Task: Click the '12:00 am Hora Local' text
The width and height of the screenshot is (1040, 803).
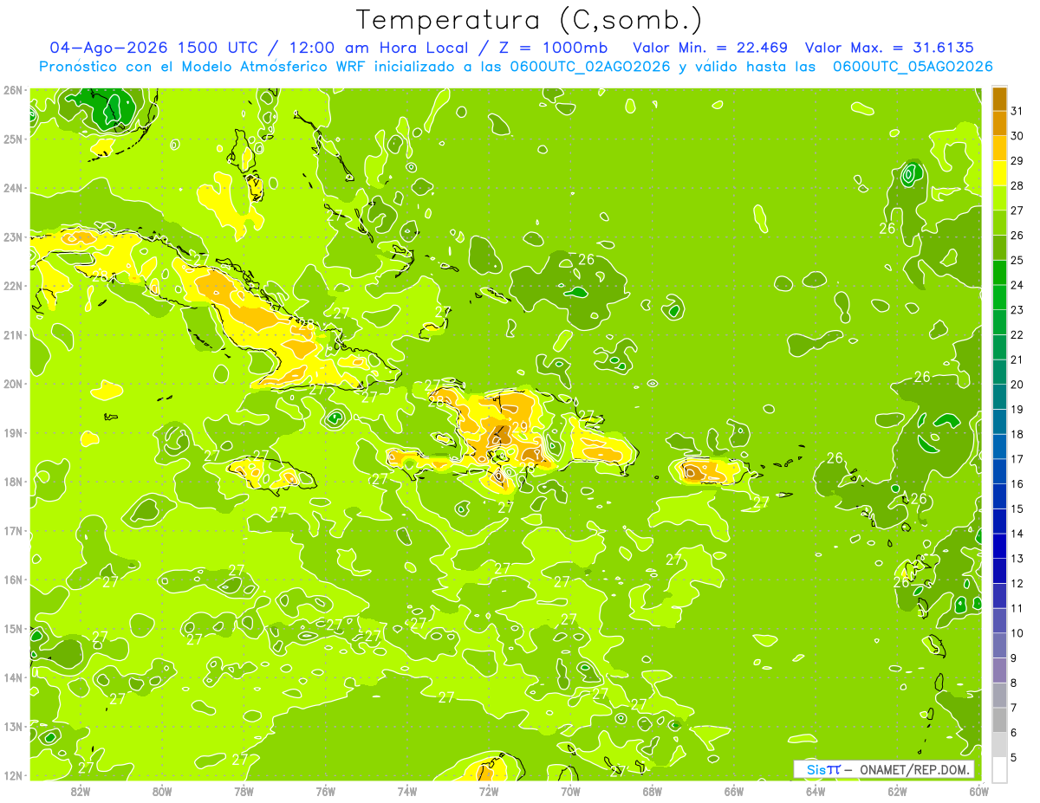Action: [381, 48]
